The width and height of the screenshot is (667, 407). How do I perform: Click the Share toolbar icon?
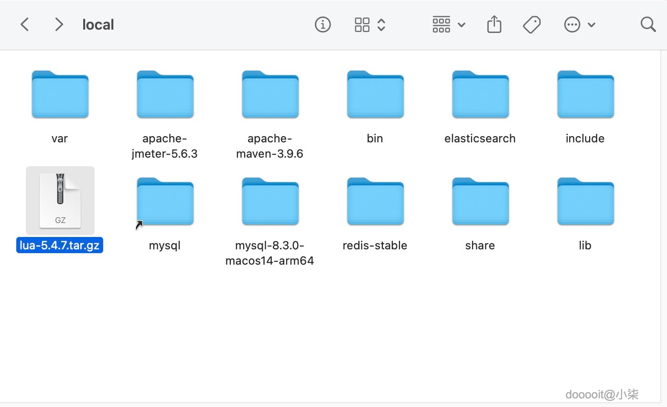[495, 24]
